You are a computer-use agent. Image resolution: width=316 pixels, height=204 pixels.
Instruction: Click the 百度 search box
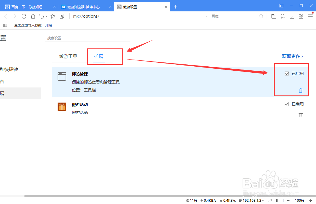coord(234,16)
